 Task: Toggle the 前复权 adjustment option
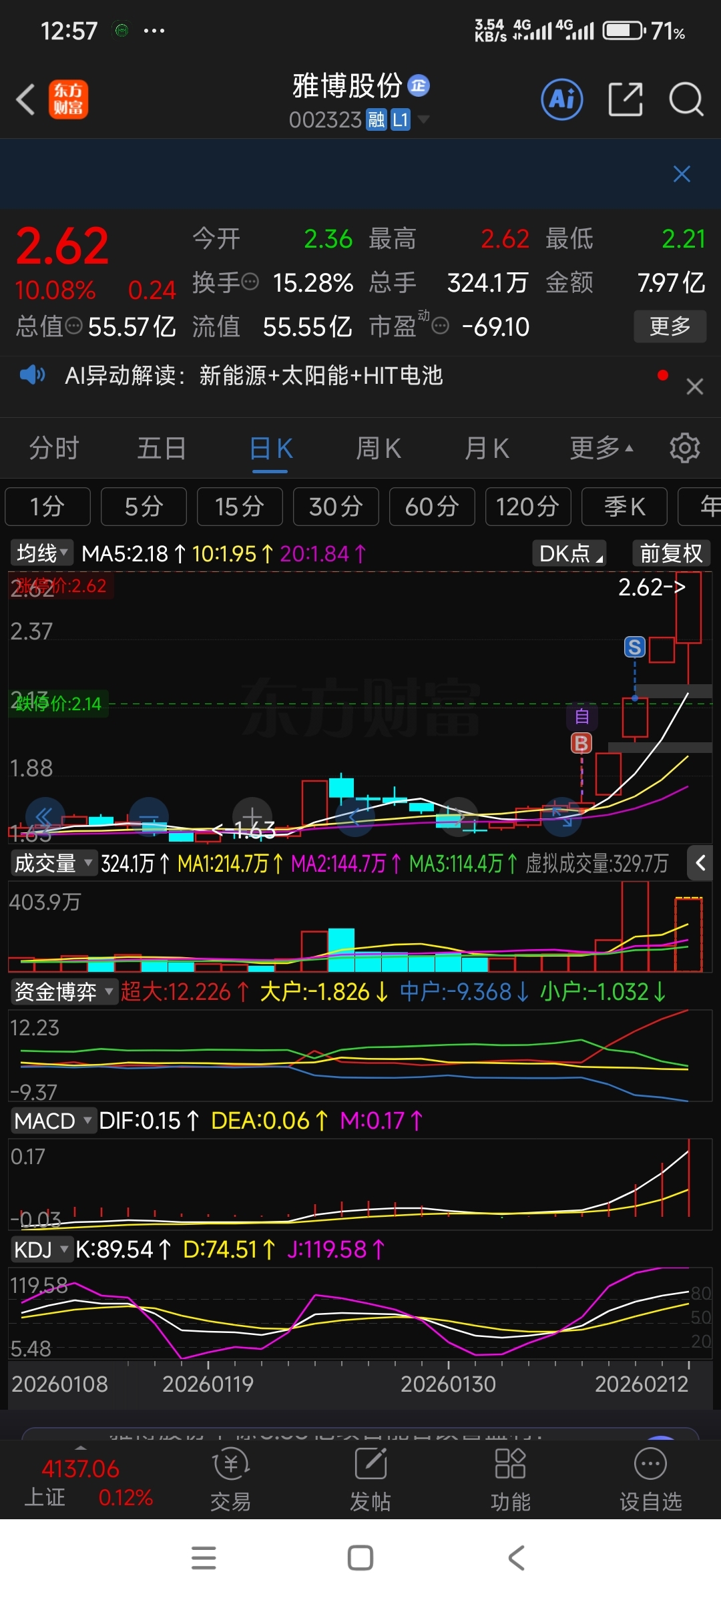point(671,553)
